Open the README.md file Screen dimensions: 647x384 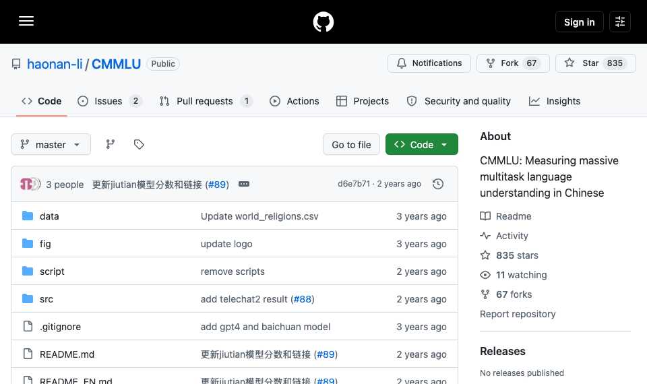tap(67, 354)
